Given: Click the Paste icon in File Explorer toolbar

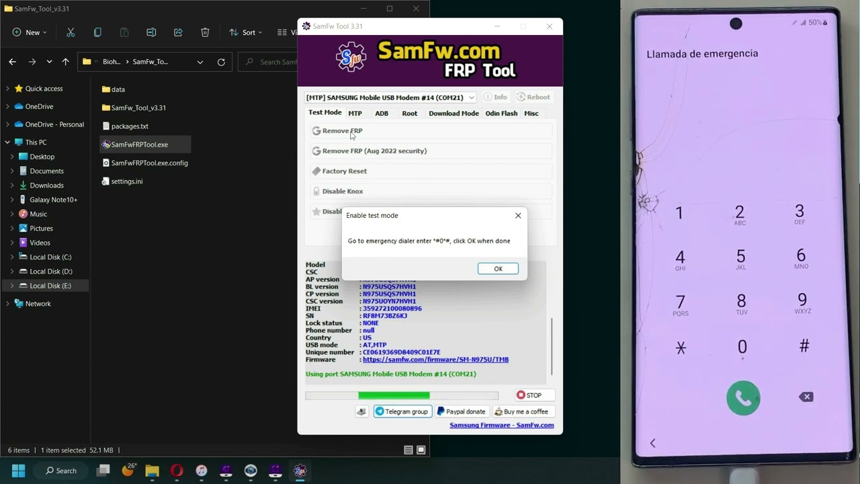Looking at the screenshot, I should pyautogui.click(x=124, y=32).
